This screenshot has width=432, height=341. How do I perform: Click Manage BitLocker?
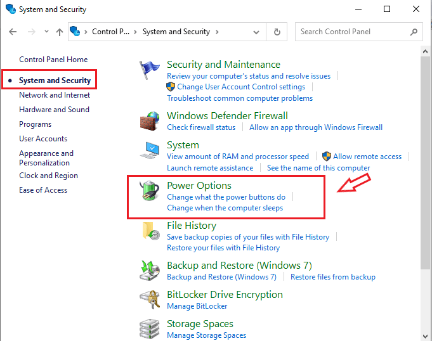197,306
